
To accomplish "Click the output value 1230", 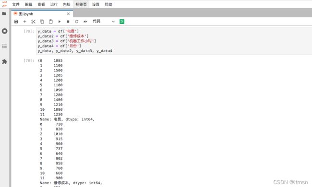I will (58, 115).
